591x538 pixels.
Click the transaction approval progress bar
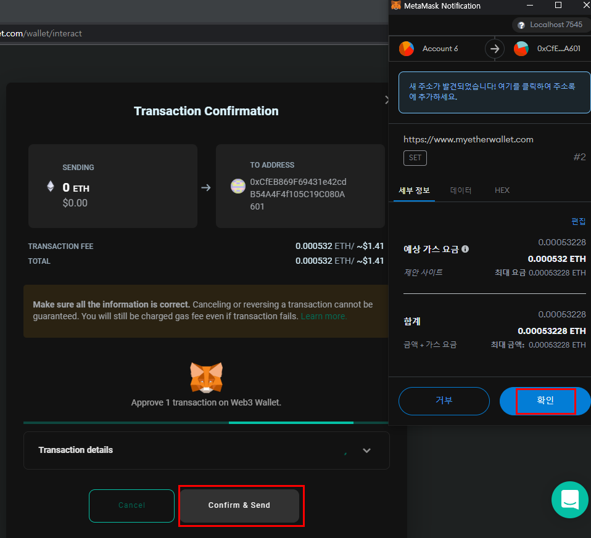click(206, 423)
